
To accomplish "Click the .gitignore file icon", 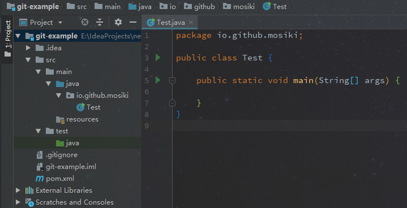I will 40,155.
